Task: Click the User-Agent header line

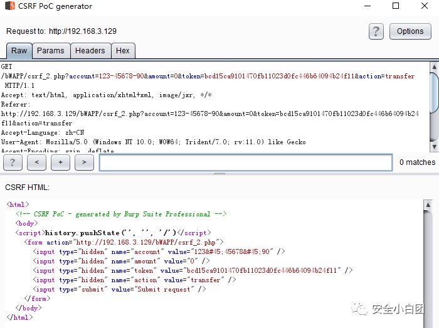Action: click(x=154, y=142)
